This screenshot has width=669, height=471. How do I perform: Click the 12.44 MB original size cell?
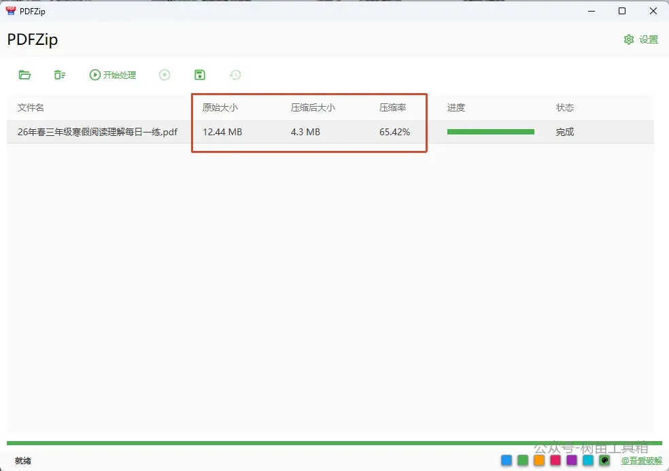222,132
